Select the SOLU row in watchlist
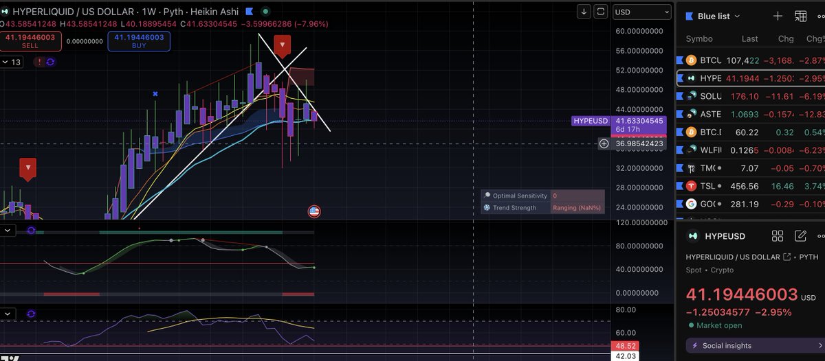This screenshot has height=361, width=825. coord(751,96)
